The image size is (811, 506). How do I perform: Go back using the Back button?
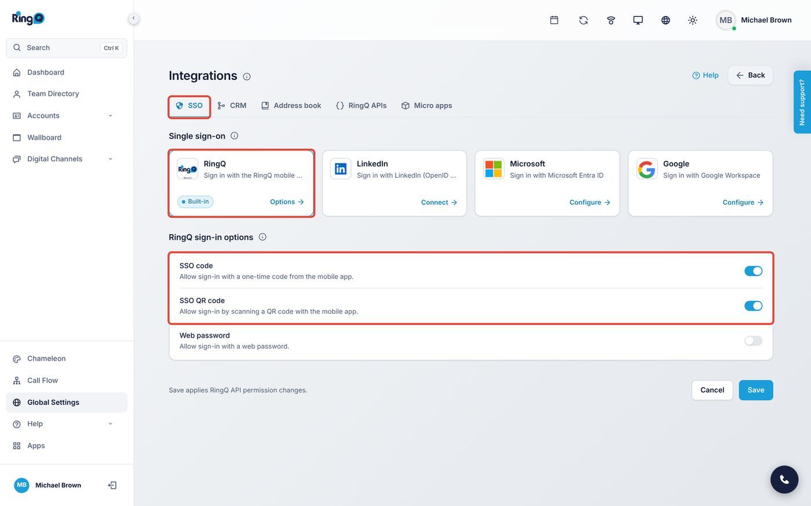pos(750,76)
